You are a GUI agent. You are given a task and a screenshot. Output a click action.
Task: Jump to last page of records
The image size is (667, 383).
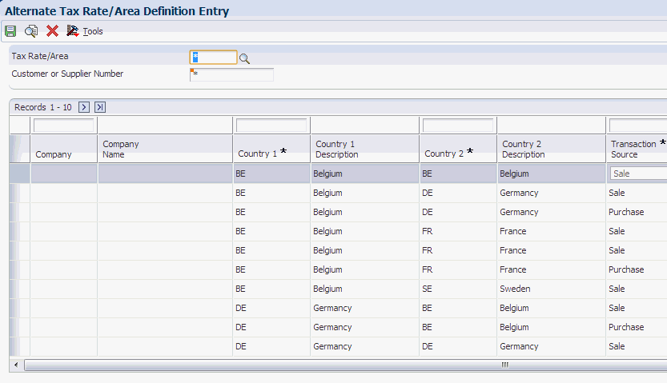click(100, 107)
